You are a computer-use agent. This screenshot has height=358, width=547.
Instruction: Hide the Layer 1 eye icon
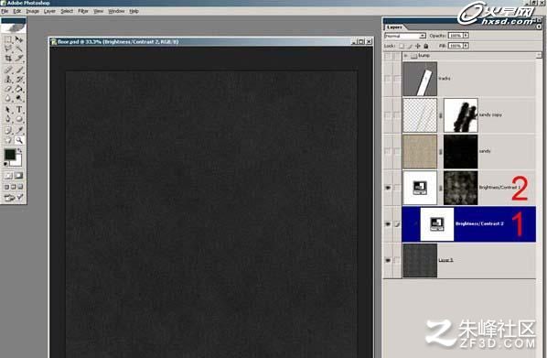[388, 260]
